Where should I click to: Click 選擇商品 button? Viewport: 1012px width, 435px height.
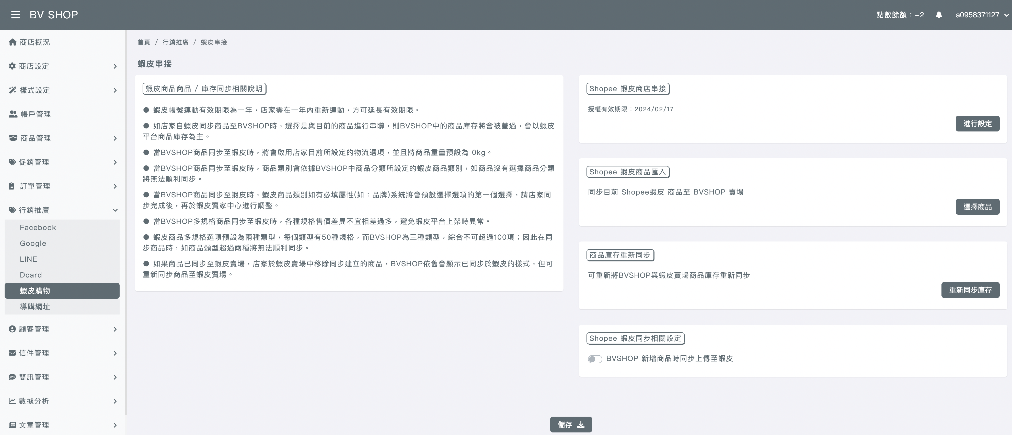pos(977,207)
